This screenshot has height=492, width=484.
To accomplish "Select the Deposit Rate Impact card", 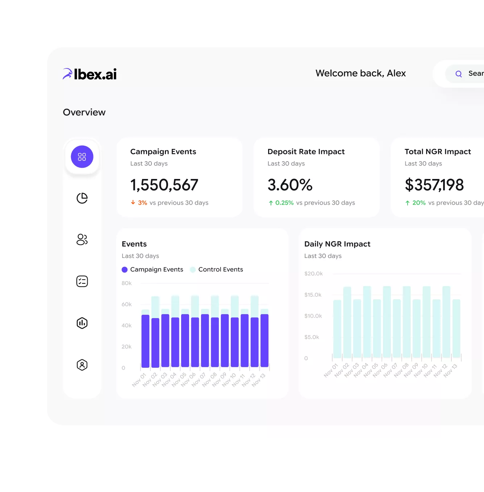I will tap(317, 177).
